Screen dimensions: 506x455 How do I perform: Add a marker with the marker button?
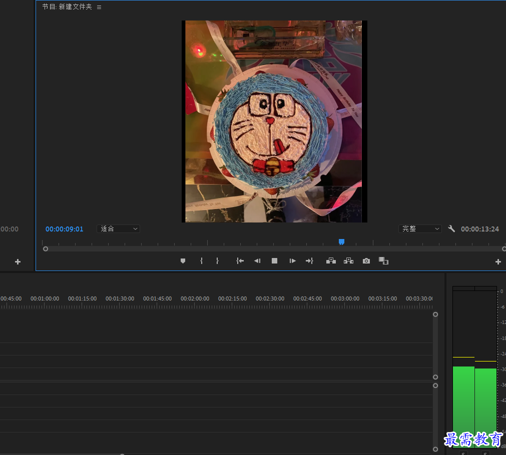pos(183,261)
